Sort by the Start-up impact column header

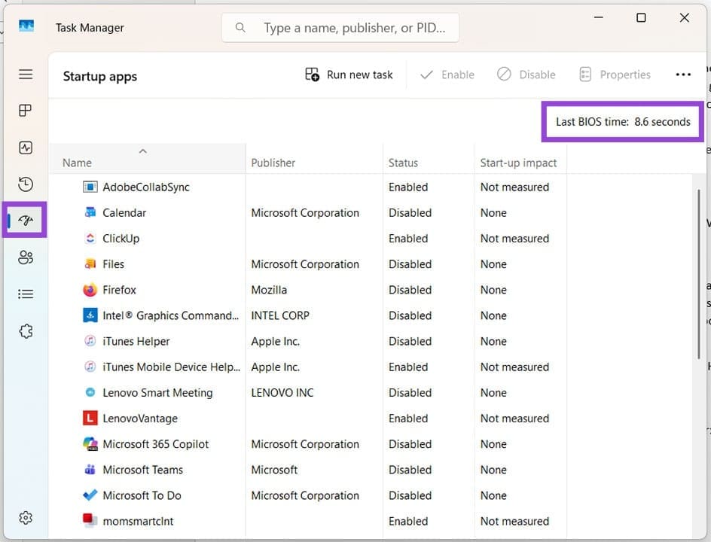pyautogui.click(x=521, y=159)
